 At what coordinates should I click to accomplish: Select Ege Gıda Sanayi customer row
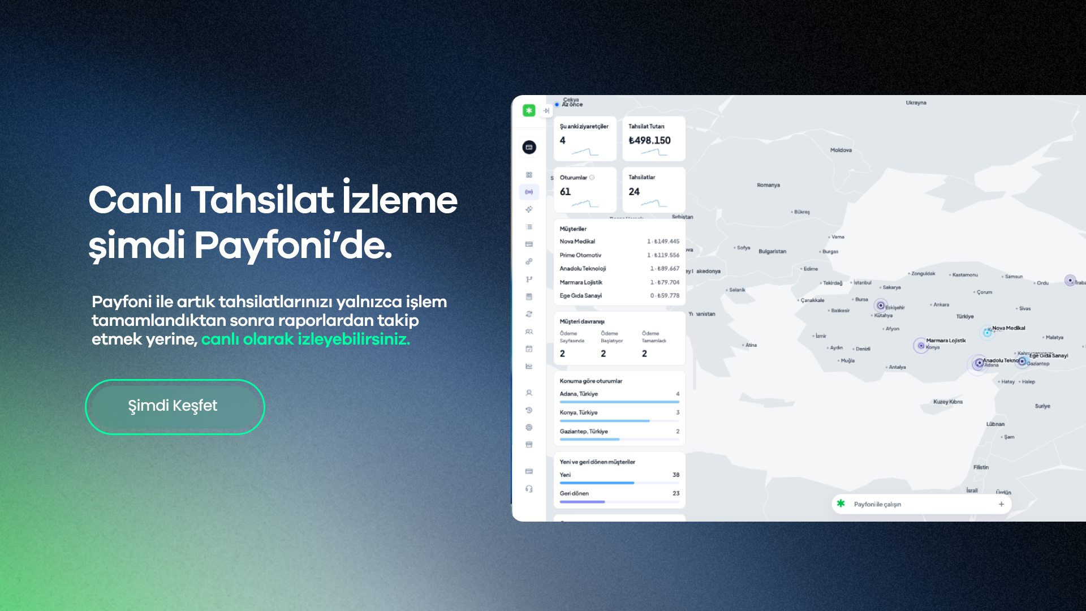(619, 296)
